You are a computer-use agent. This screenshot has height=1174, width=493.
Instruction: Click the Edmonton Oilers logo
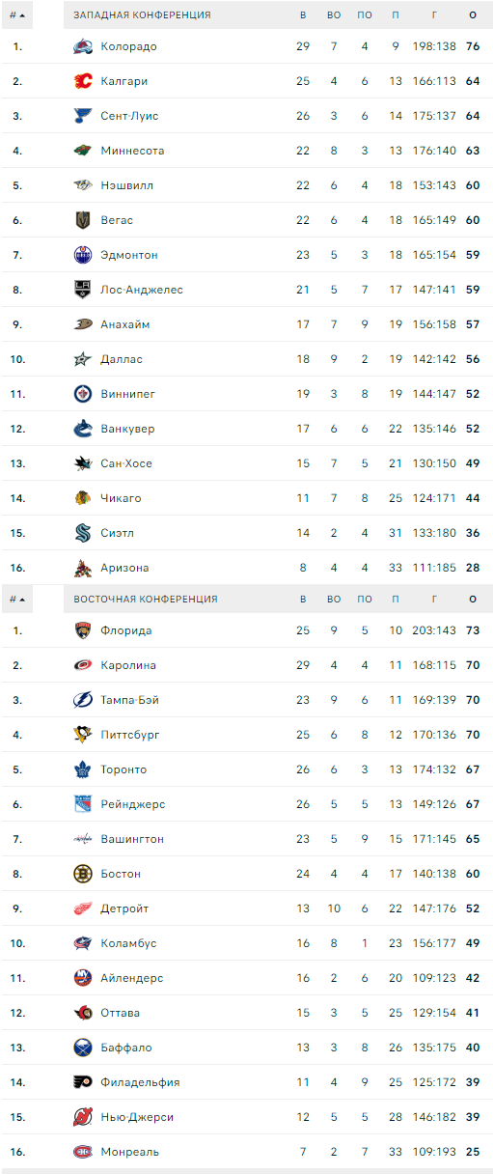pos(83,255)
